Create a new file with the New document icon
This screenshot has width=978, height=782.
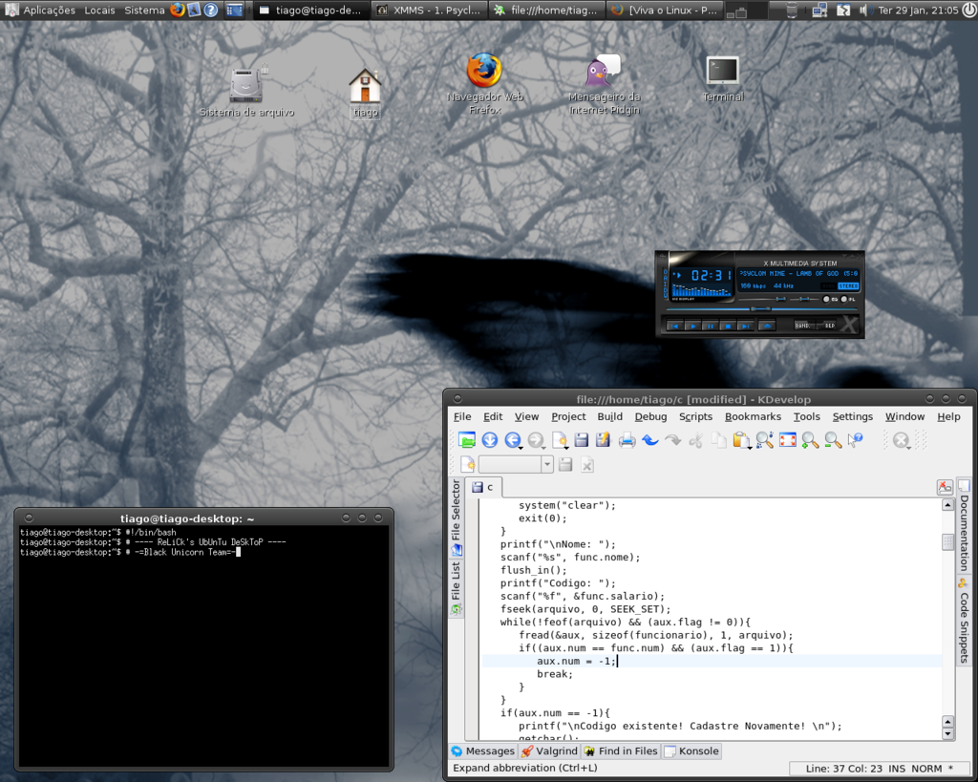click(559, 440)
